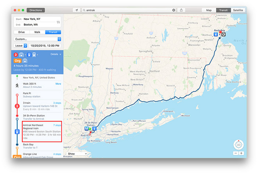This screenshot has height=174, width=258.
Task: Zoom in with the plus button
Action: coord(241,153)
